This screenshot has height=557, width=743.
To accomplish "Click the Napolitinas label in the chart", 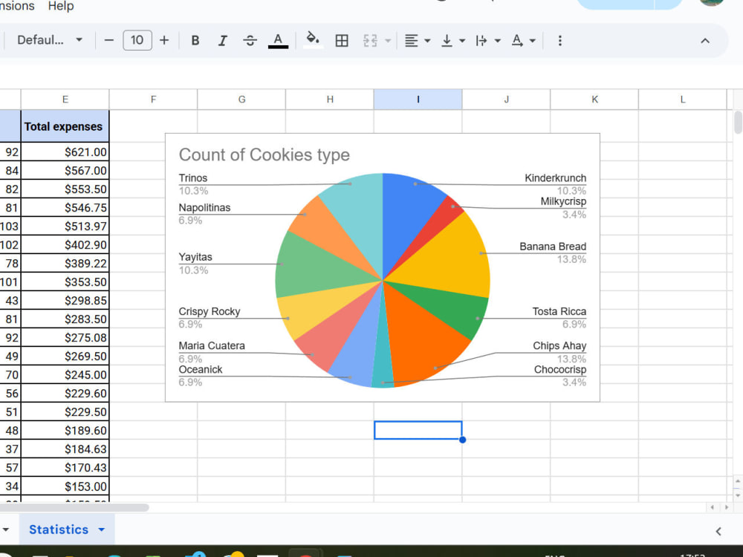I will coord(204,208).
